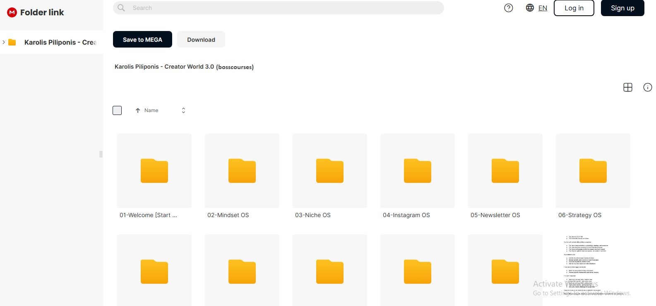
Task: Click the globe language icon
Action: tap(529, 8)
